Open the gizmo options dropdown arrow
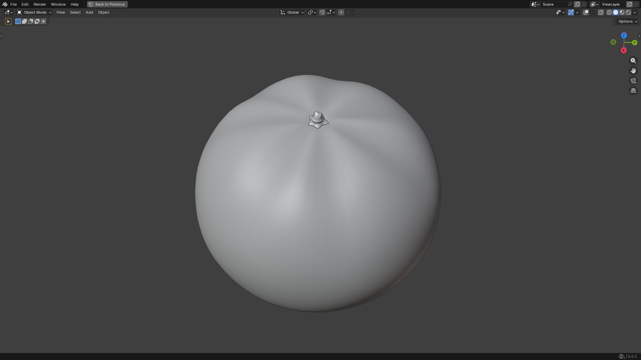The image size is (641, 360). pos(577,12)
